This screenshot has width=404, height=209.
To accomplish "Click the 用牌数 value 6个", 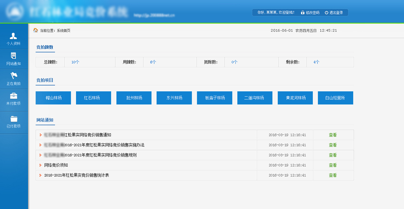I will pyautogui.click(x=153, y=62).
